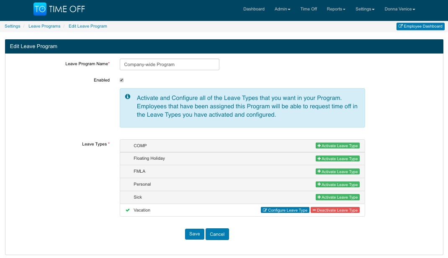This screenshot has height=258, width=448.
Task: Open the Donna Venice user menu
Action: 399,9
